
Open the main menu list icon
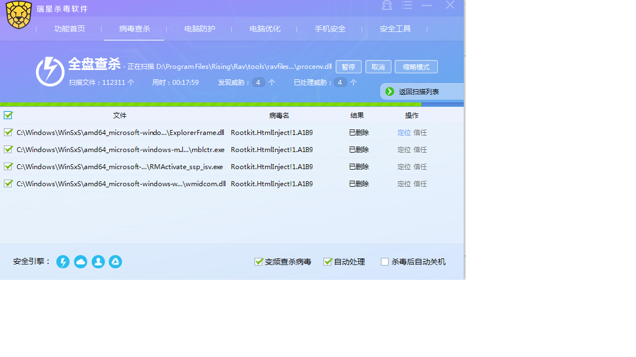407,6
